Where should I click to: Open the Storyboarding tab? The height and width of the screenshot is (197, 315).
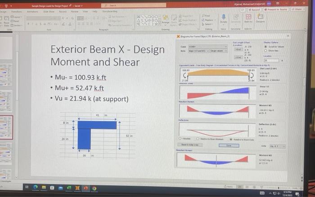tap(110, 11)
